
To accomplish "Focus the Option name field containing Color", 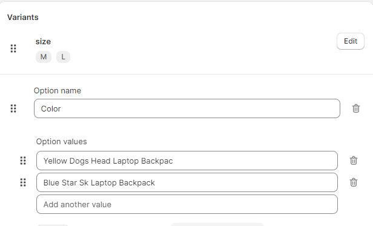I will tap(187, 108).
